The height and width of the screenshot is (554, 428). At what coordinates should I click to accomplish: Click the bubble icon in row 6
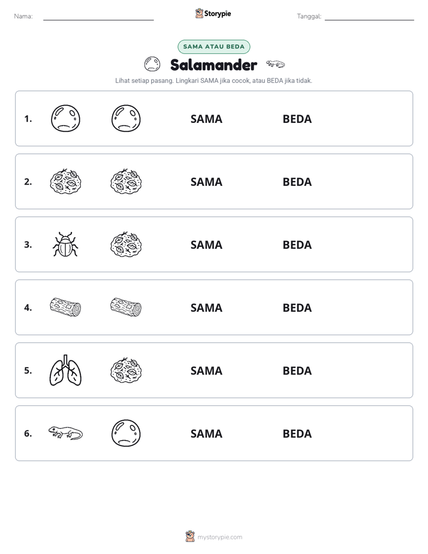[126, 433]
